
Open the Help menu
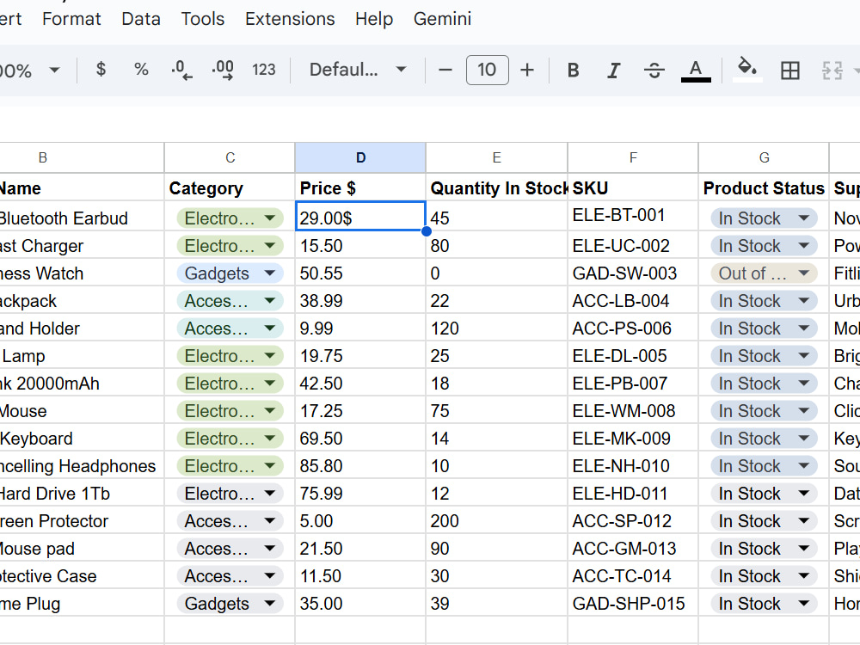tap(373, 19)
